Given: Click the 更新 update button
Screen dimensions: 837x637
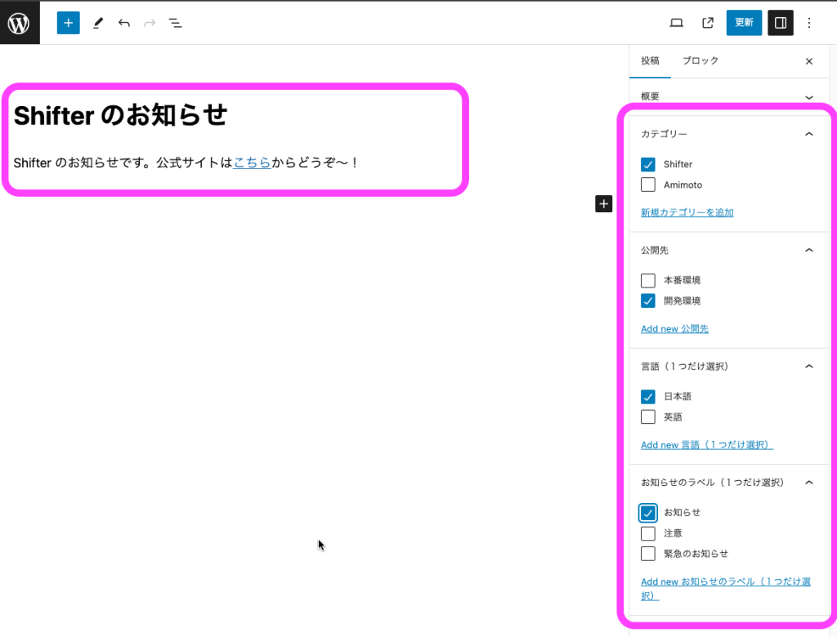Looking at the screenshot, I should coord(744,23).
